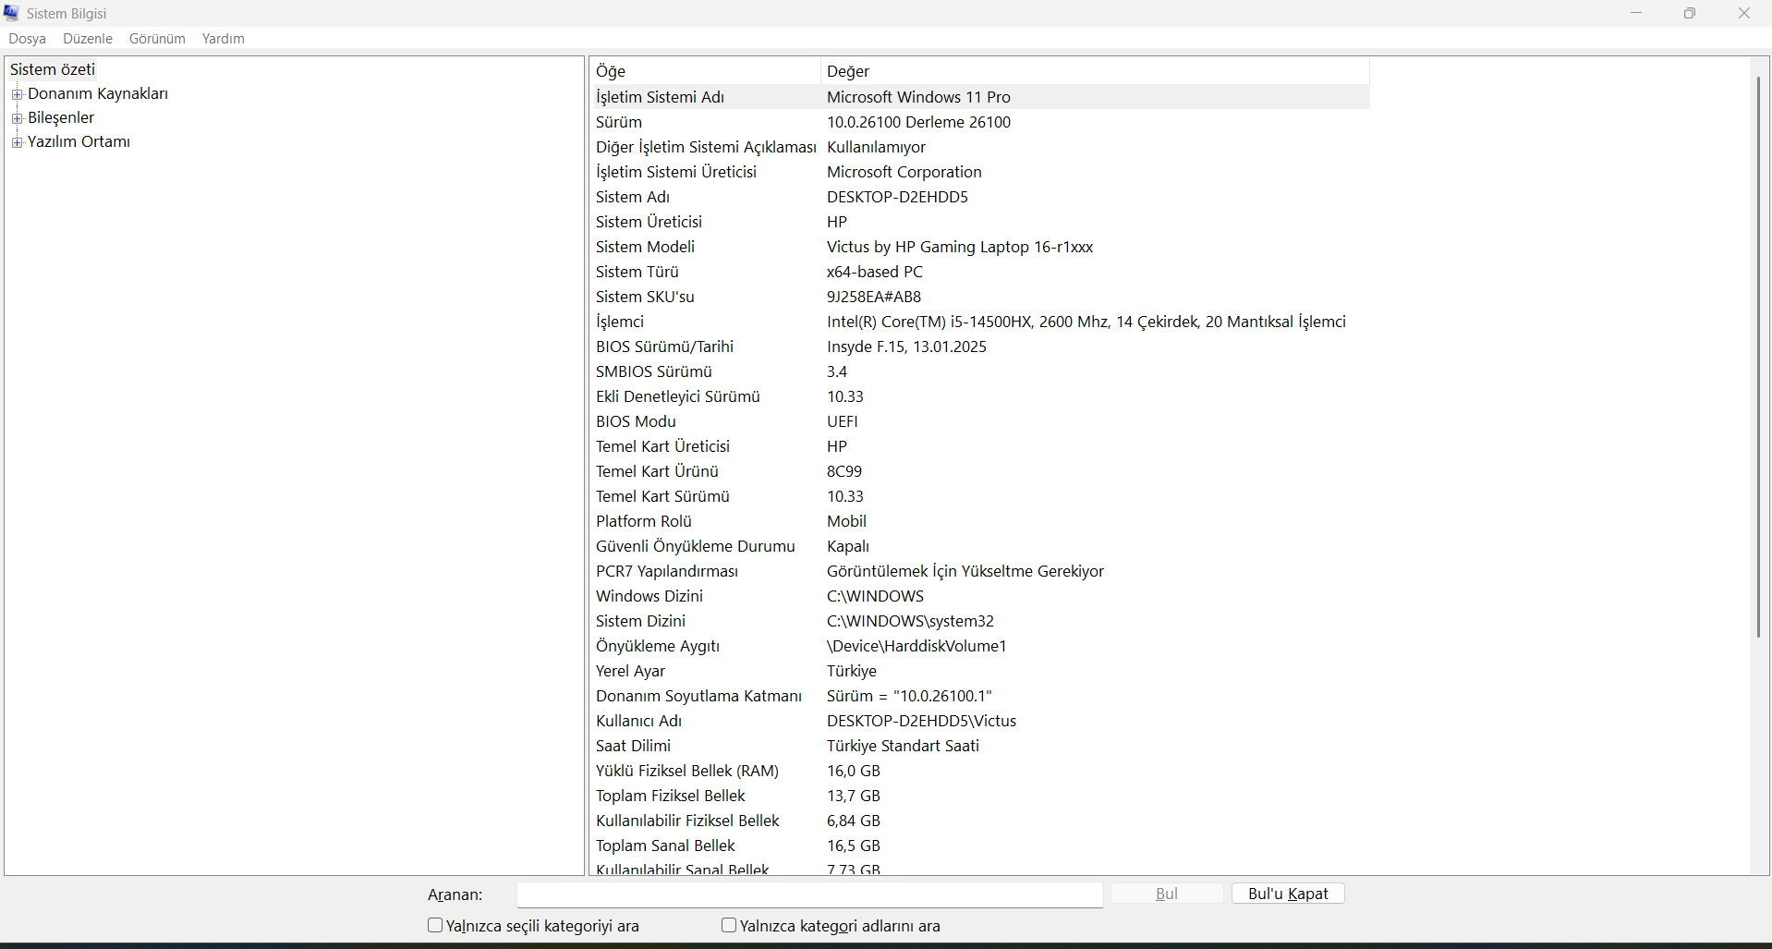Click 'Görüntülemek İçin Yükseltme Gerekiyor' value
This screenshot has height=949, width=1772.
965,571
